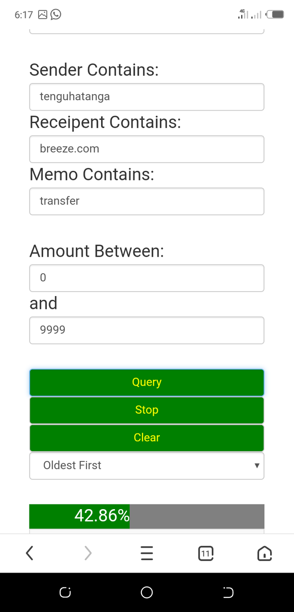Click the 42.86% progress bar
Viewport: 294px width, 612px height.
tap(147, 516)
